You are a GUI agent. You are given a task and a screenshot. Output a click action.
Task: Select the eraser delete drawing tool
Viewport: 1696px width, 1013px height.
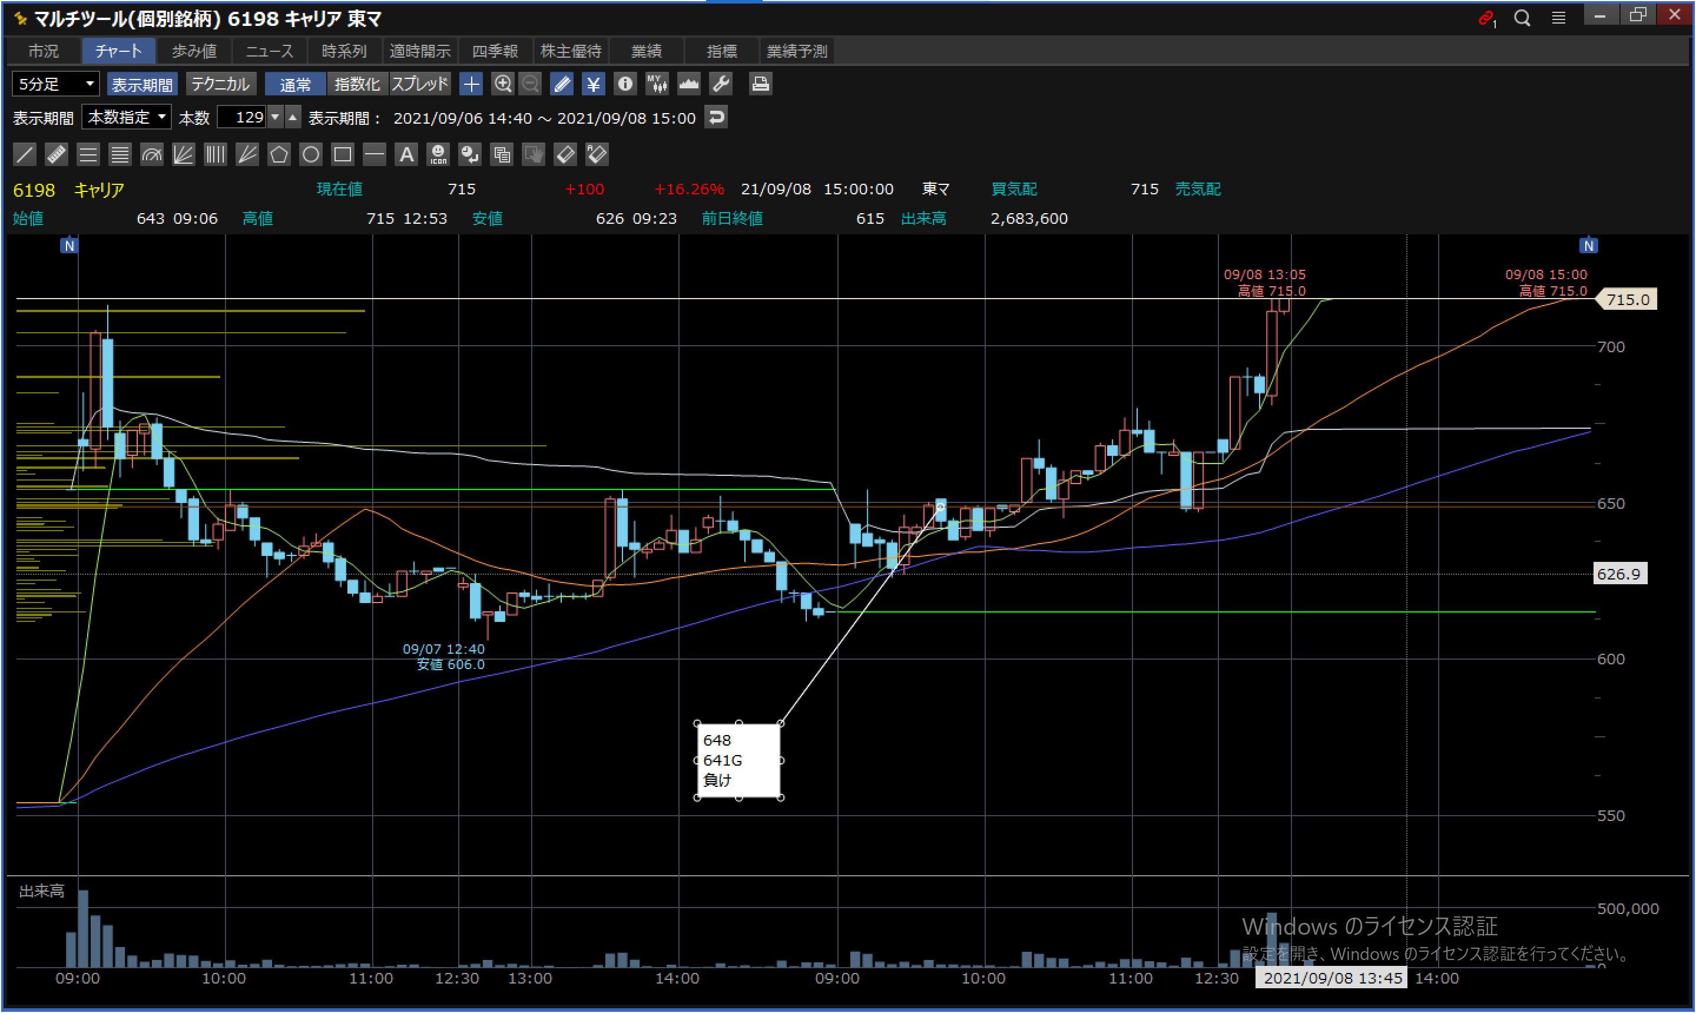point(565,154)
